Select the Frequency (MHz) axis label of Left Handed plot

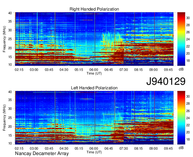click(x=4, y=118)
